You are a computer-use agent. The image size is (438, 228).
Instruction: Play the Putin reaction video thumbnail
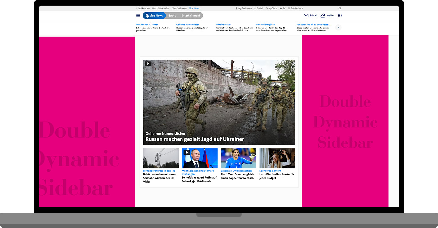[x=187, y=152]
